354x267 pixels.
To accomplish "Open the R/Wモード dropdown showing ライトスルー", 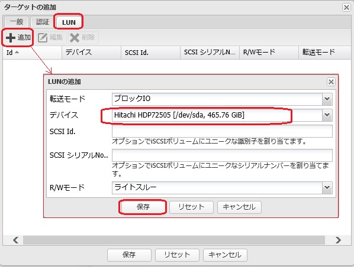I will pos(327,187).
